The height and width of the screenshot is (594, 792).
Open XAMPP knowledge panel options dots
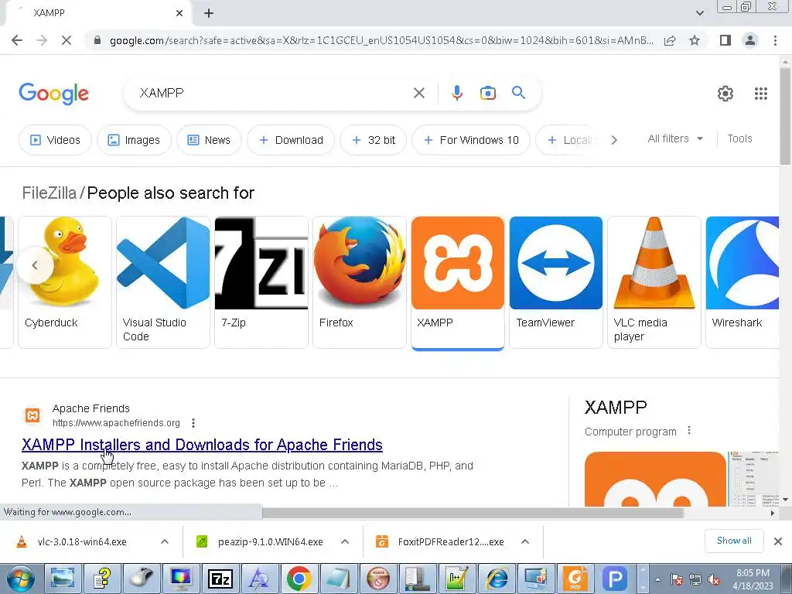[x=689, y=430]
